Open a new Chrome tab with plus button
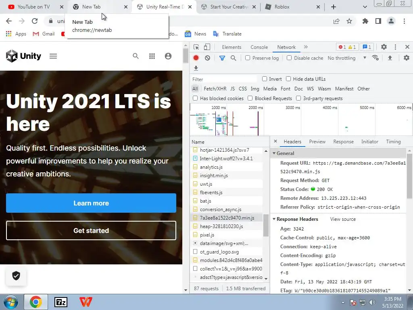This screenshot has height=310, width=413. [334, 7]
